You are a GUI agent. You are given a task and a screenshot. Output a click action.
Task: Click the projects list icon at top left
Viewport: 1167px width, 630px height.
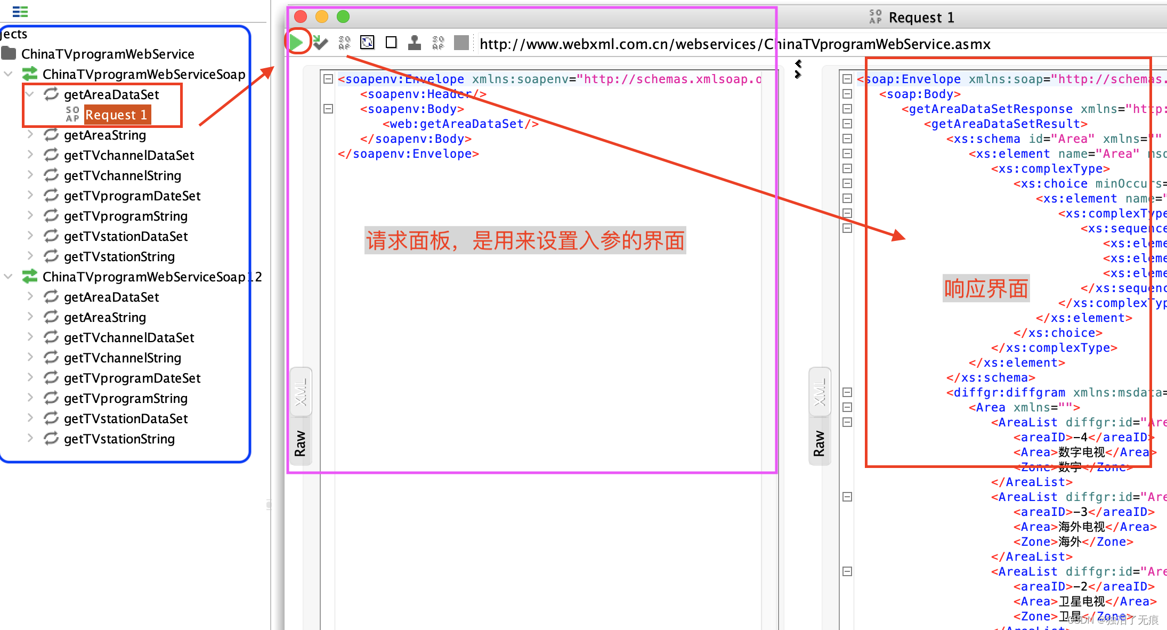pos(20,11)
